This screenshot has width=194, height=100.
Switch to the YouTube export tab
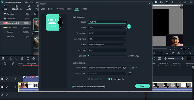[x=60, y=9]
